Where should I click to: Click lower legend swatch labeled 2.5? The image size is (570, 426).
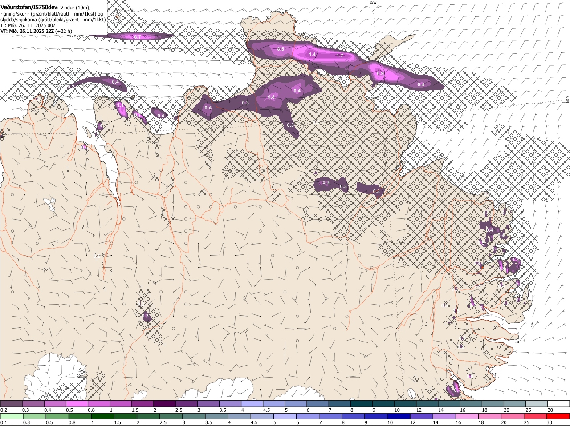pos(171,416)
